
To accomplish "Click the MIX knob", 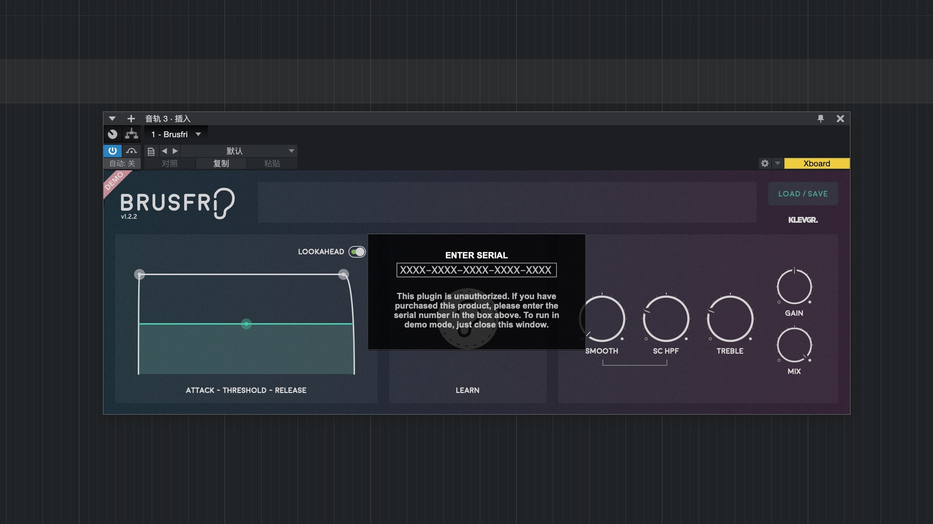I will [794, 345].
